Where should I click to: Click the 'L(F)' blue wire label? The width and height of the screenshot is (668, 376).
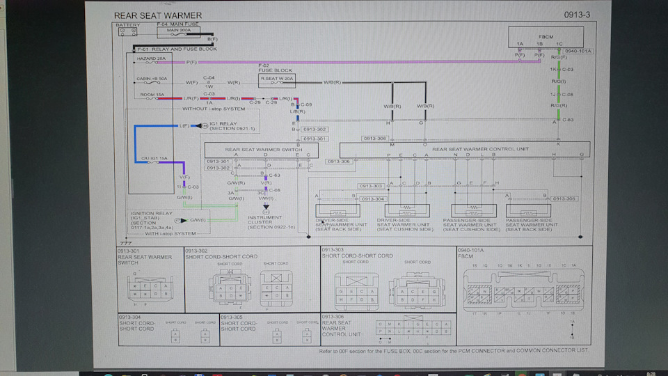pyautogui.click(x=184, y=126)
